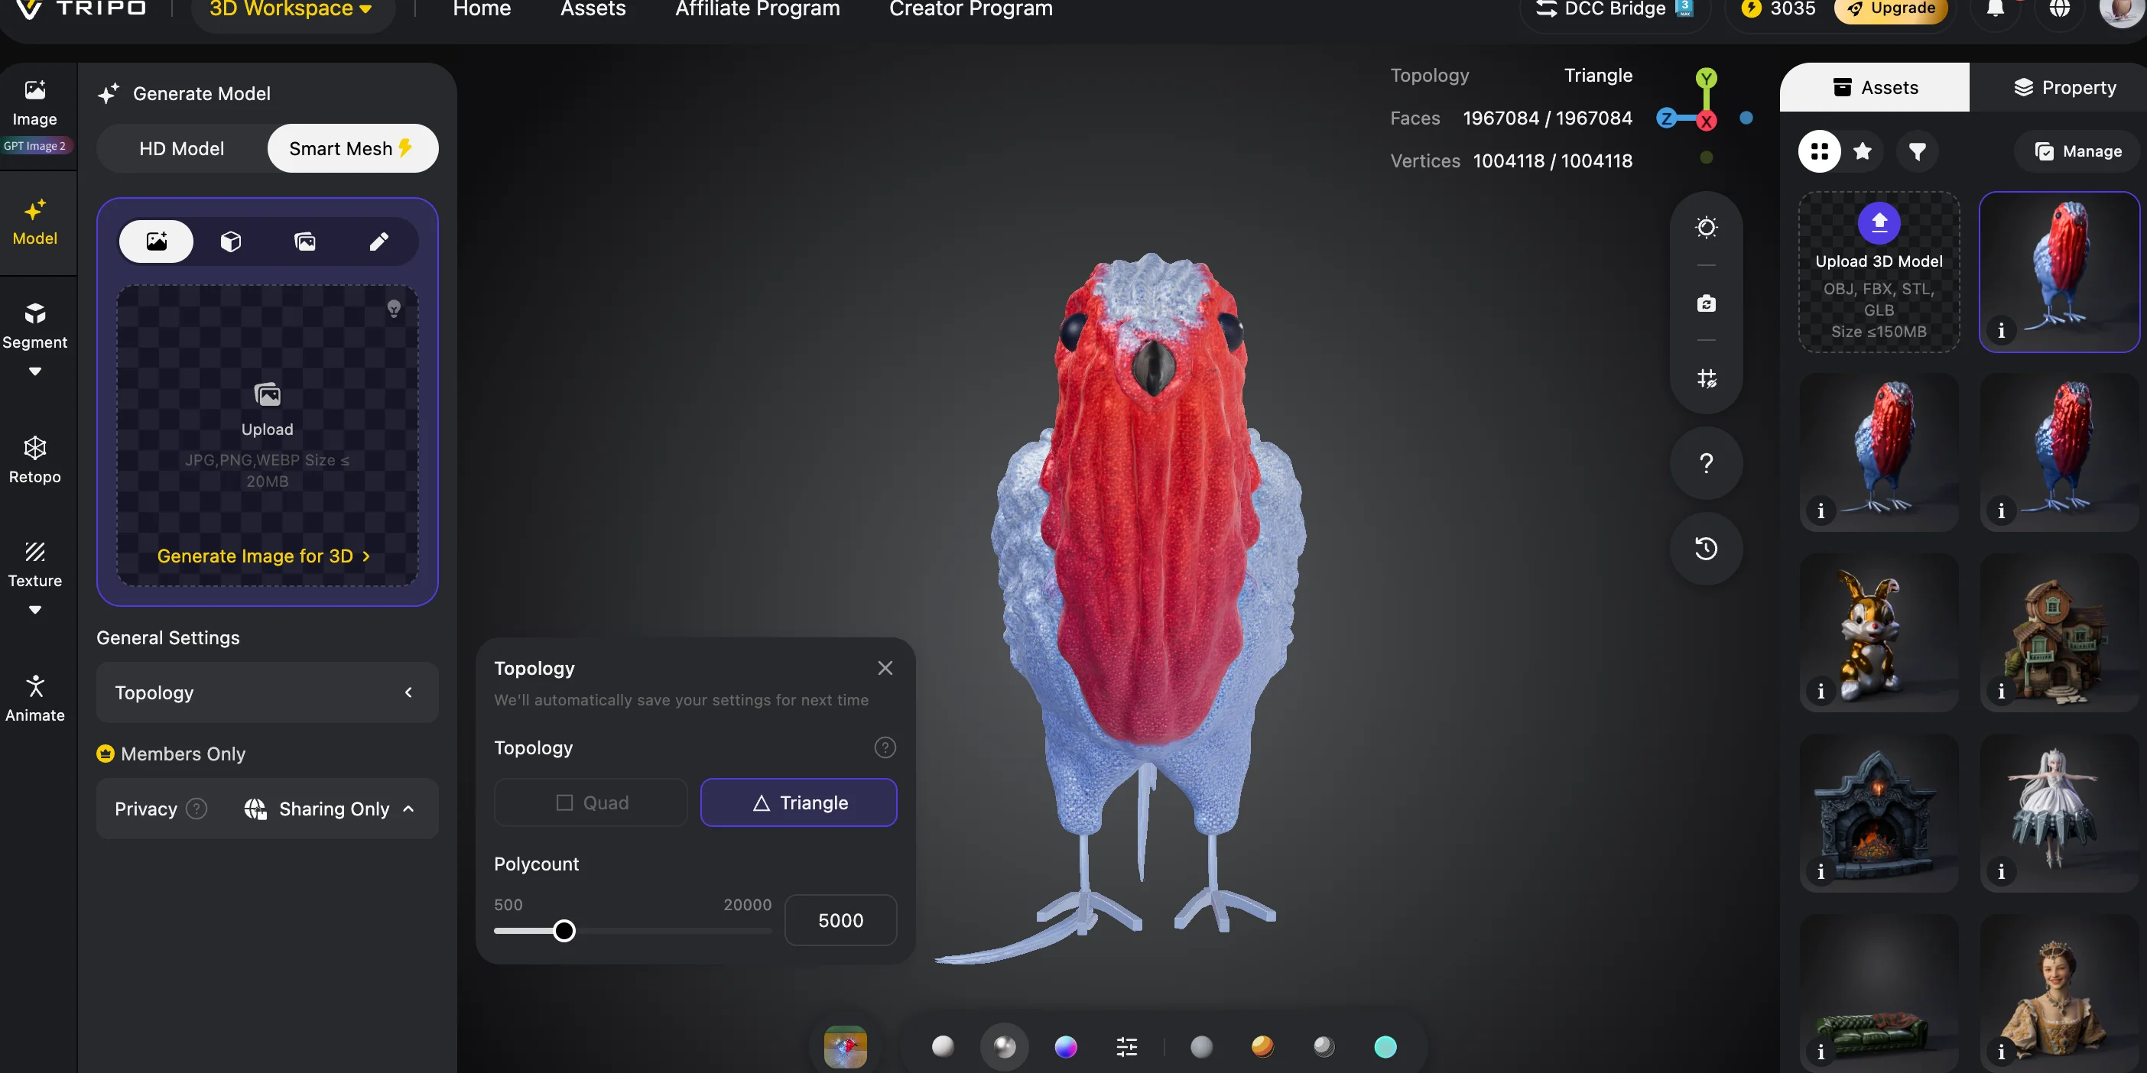2147x1073 pixels.
Task: Select the 3D cube input mode icon
Action: click(x=231, y=242)
